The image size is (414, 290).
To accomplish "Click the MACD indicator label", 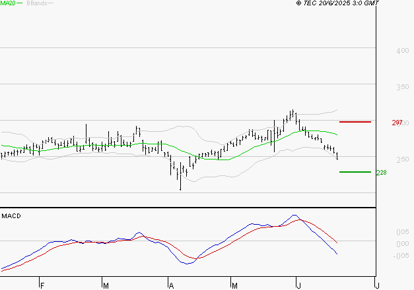I will pyautogui.click(x=11, y=216).
